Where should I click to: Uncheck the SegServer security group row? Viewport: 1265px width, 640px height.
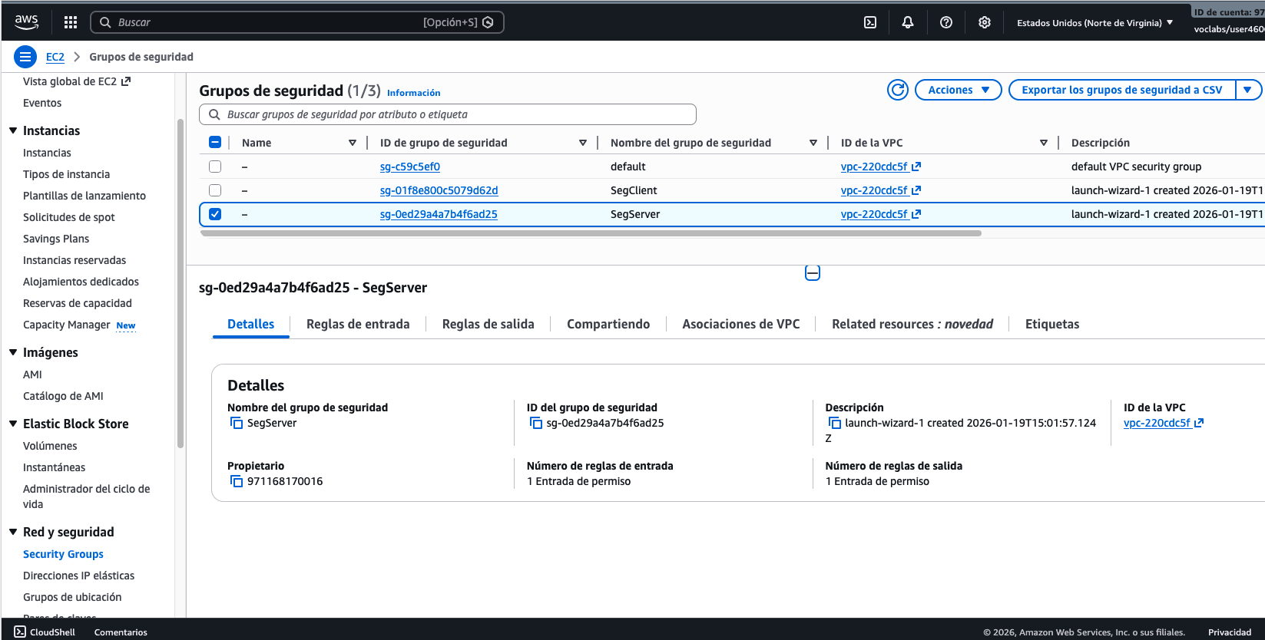point(215,214)
